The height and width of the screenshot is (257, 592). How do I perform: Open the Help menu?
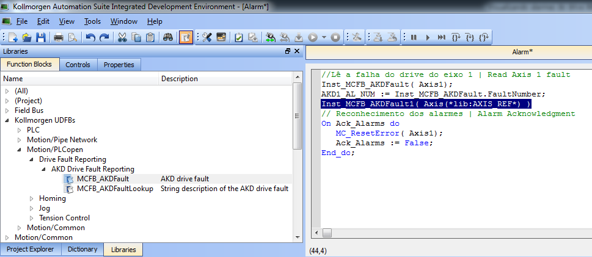pos(155,21)
